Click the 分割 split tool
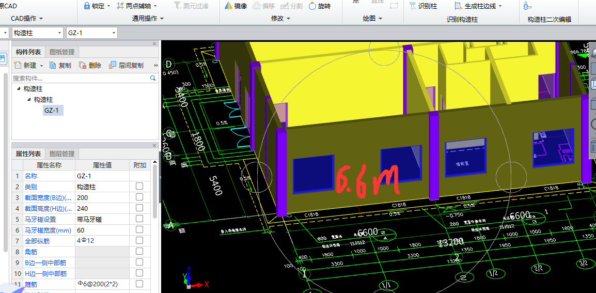596x293 pixels. pos(291,6)
